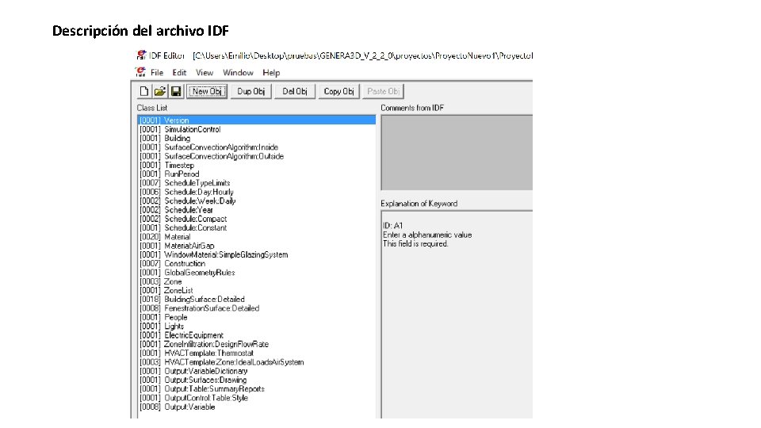
Task: Select the ZoneList class row
Action: pos(257,290)
